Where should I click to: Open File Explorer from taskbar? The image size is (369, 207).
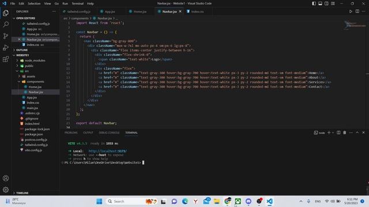click(x=217, y=201)
